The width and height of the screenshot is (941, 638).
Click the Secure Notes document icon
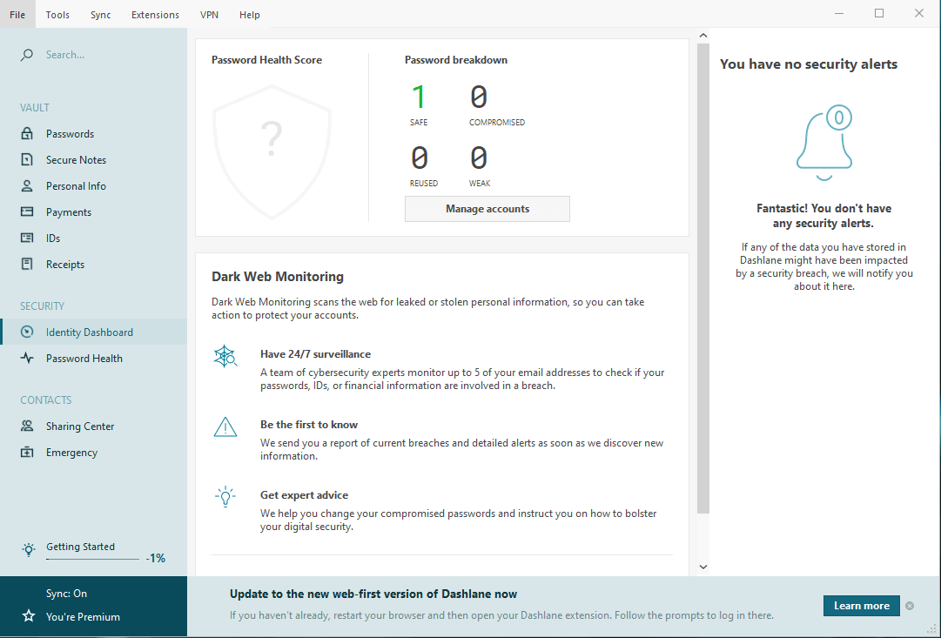[x=27, y=159]
